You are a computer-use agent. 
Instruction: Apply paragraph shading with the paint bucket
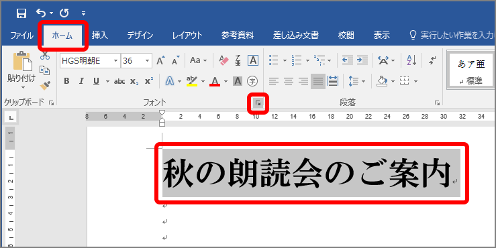pos(382,81)
